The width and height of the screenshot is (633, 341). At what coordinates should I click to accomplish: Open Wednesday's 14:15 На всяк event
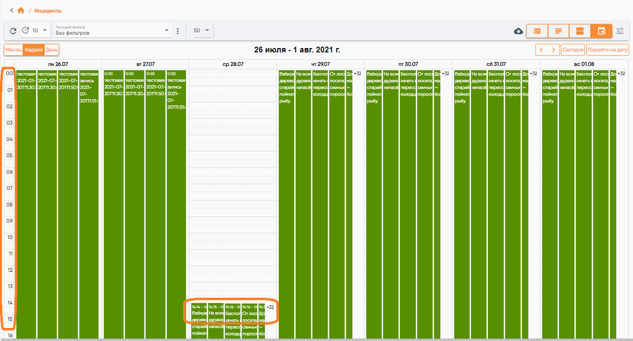216,321
